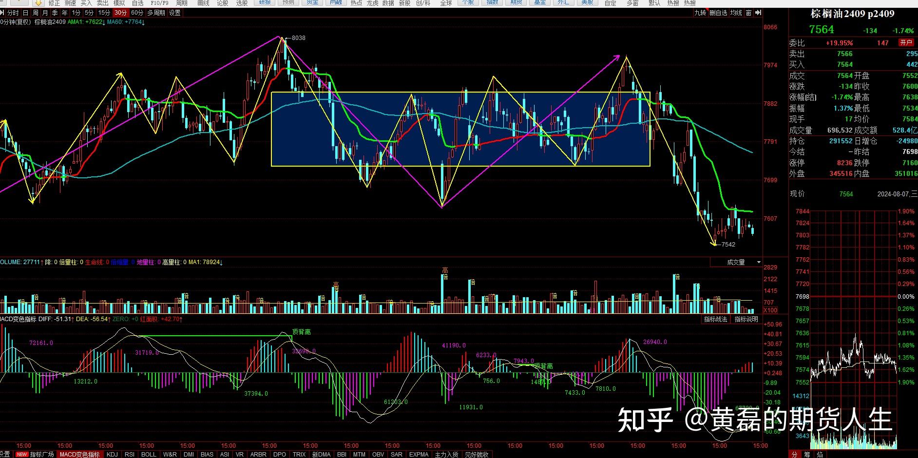
Task: Click the 指标说明 button
Action: click(x=746, y=319)
